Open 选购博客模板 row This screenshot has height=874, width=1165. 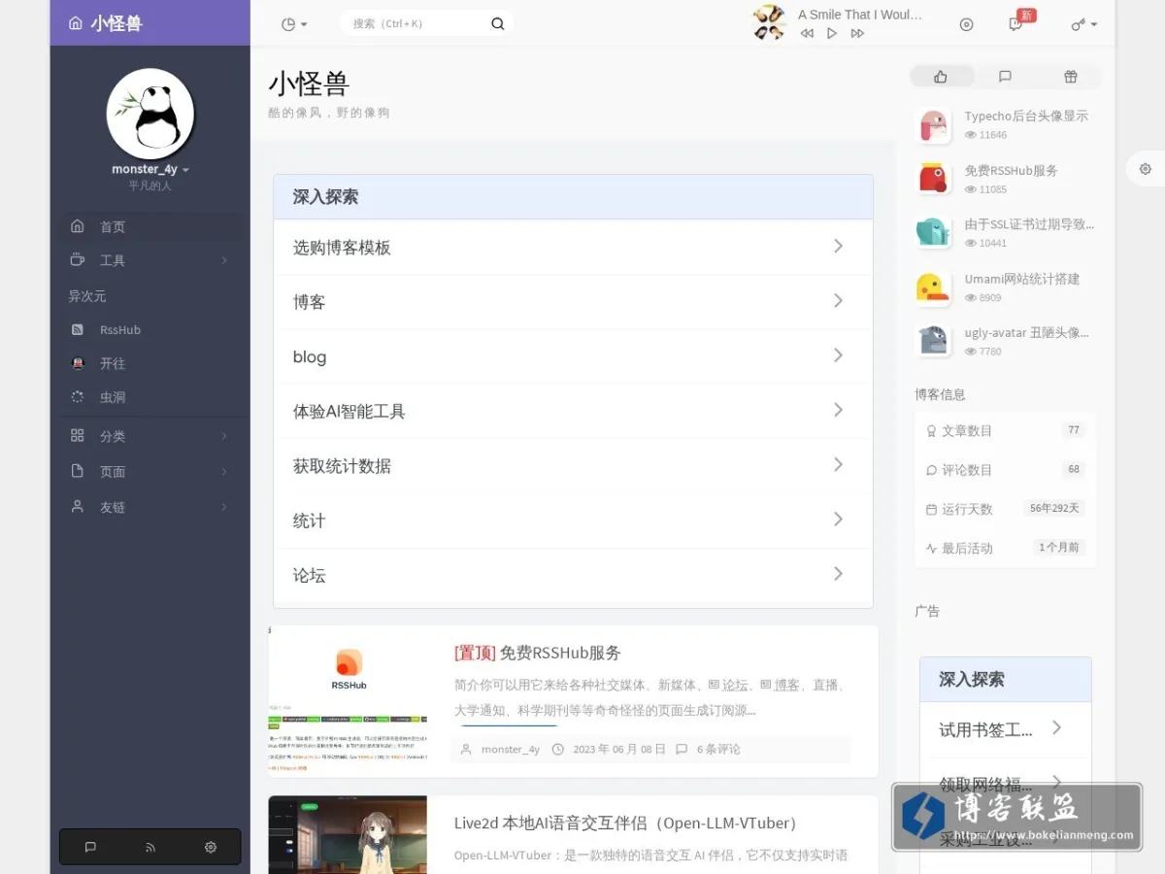[x=573, y=247]
